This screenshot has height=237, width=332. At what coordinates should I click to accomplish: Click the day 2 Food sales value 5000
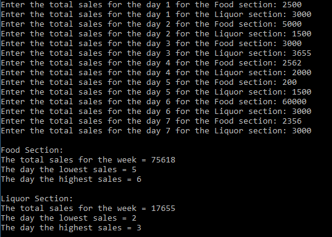292,24
